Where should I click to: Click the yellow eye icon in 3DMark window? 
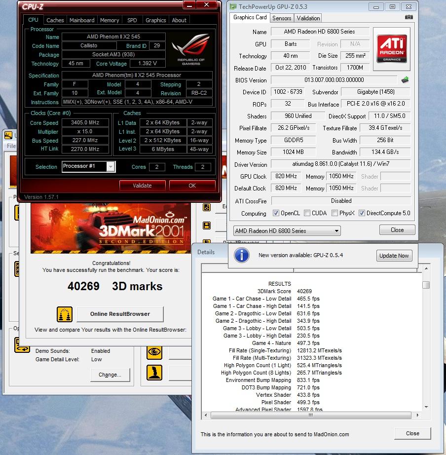[154, 352]
